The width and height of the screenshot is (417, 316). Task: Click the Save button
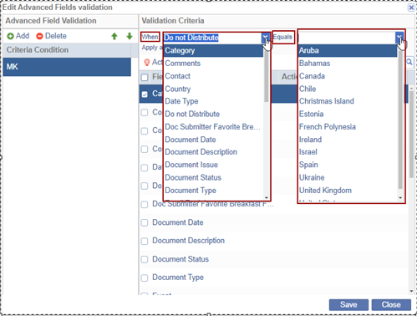(348, 305)
